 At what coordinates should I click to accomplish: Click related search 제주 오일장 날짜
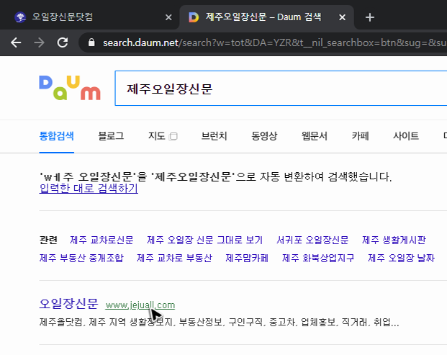coord(402,258)
